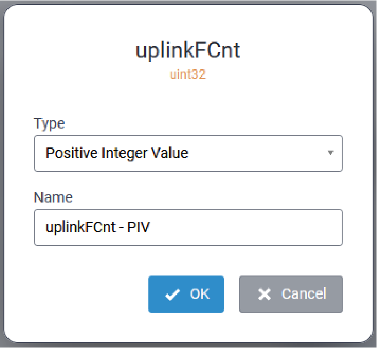Confirm the dialog with the OK button
377x348 pixels.
coord(186,294)
